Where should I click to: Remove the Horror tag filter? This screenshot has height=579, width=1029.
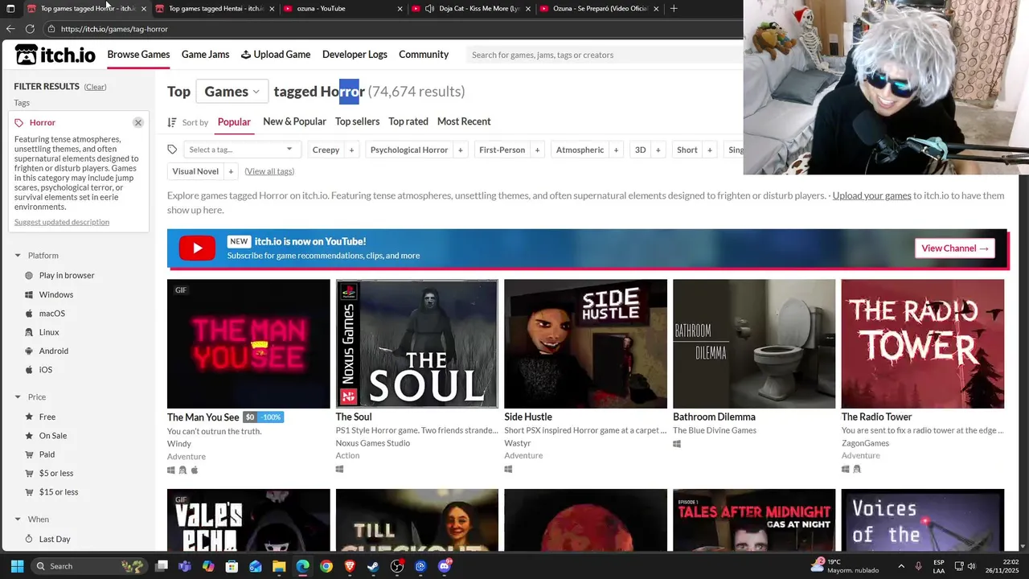[x=138, y=122]
